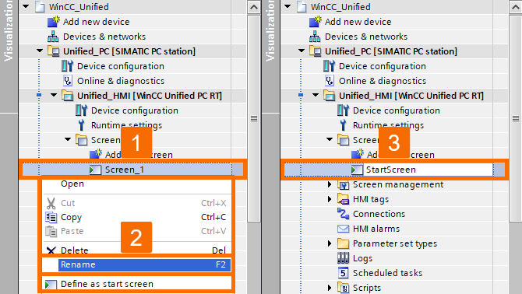The image size is (522, 294).
Task: Click Unified_HMI Device configuration icon in left tree
Action: pyautogui.click(x=82, y=110)
